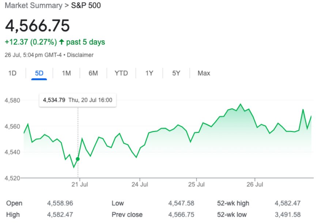
Task: Switch to the 1M chart range
Action: (66, 73)
